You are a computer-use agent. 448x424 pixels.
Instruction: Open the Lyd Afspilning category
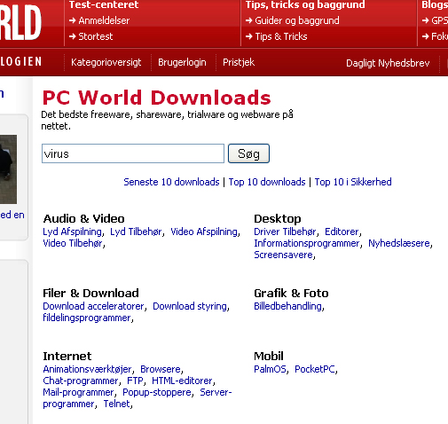(x=72, y=232)
